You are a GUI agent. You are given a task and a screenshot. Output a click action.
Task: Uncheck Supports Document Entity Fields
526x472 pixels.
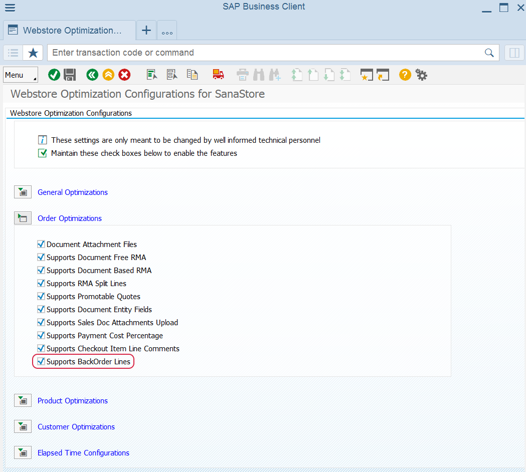[41, 310]
